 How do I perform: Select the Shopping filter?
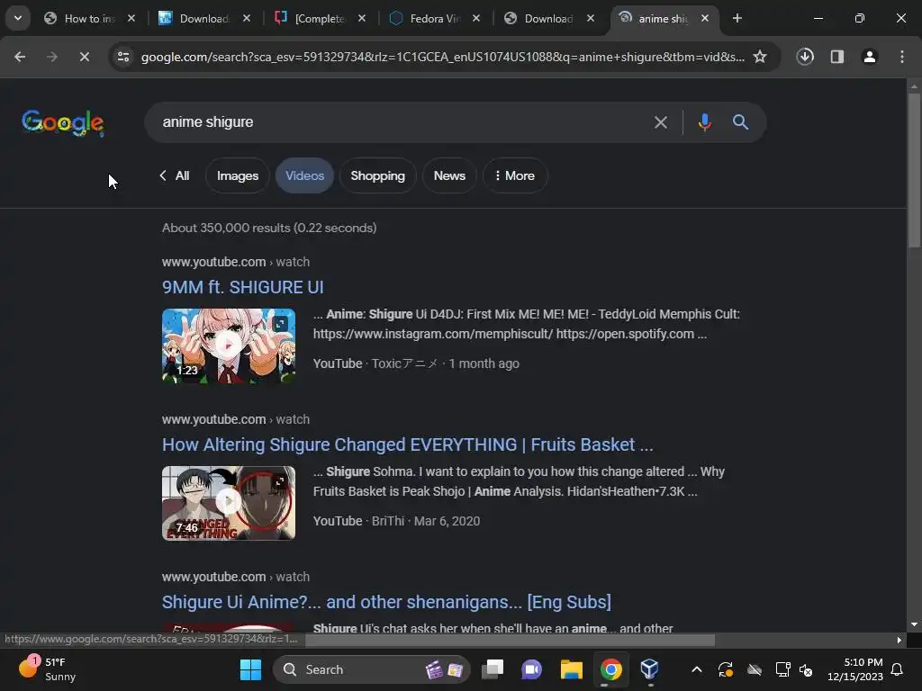377,175
